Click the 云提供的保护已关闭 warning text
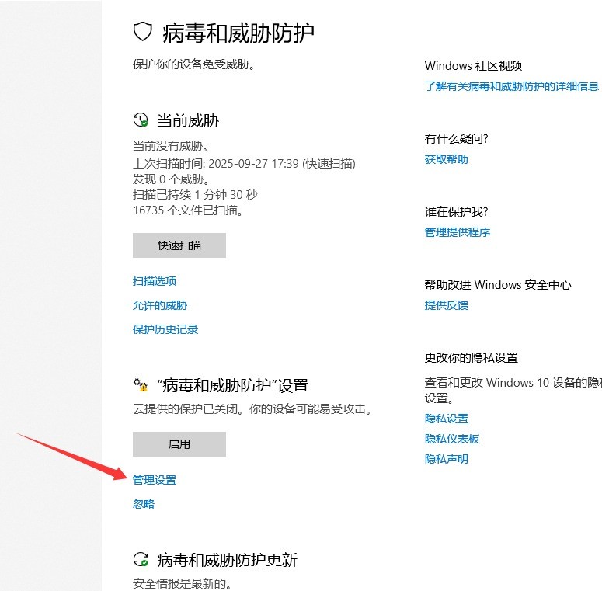 [x=252, y=408]
